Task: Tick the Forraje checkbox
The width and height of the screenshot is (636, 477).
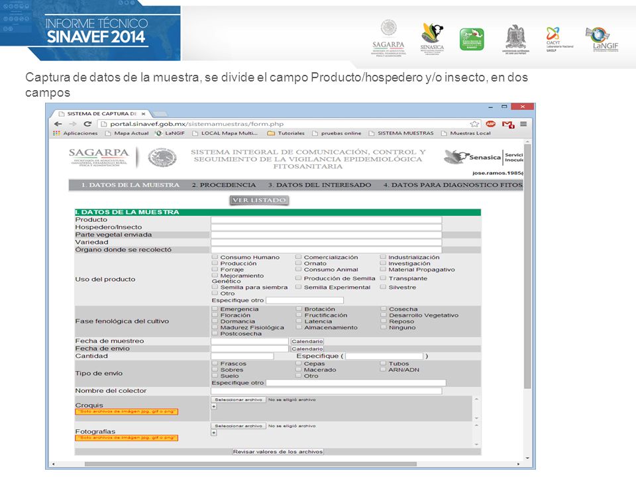Action: coord(215,270)
